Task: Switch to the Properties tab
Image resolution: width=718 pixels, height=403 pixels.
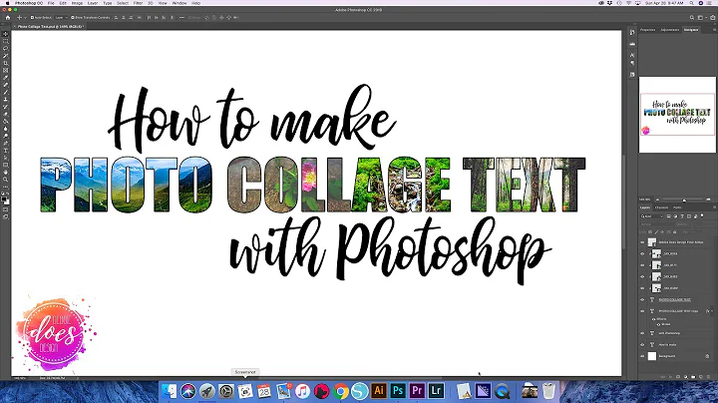Action: click(648, 30)
